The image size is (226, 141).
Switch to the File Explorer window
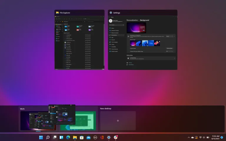(x=79, y=40)
